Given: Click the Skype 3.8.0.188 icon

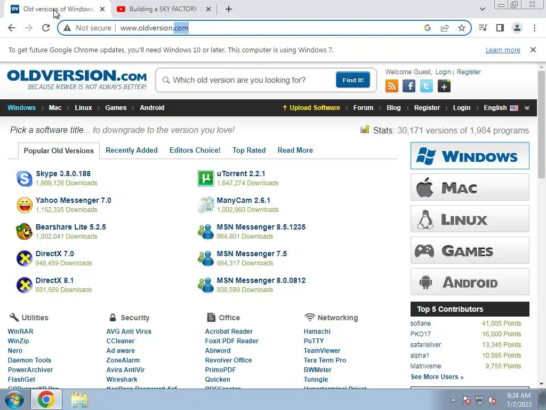Looking at the screenshot, I should [x=25, y=178].
